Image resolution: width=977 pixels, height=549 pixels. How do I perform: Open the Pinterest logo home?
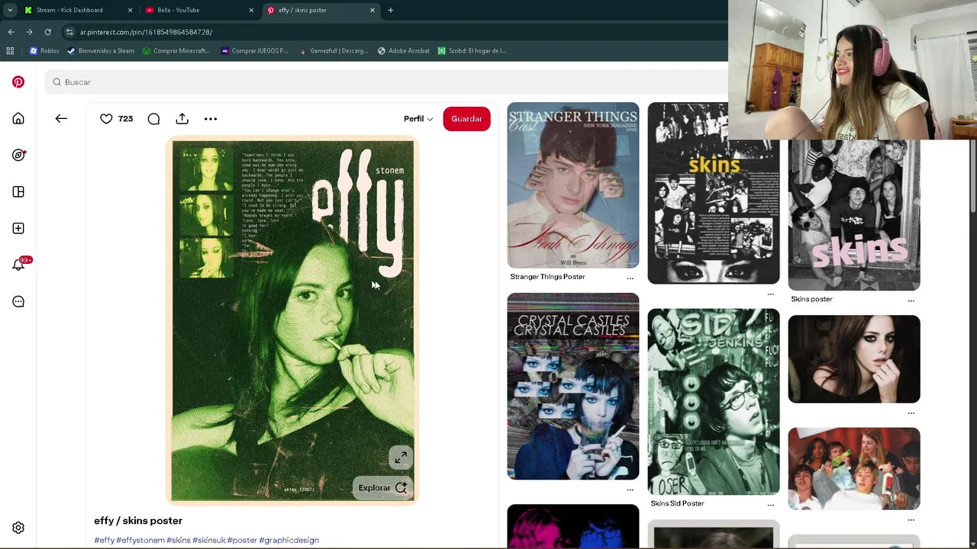coord(18,82)
